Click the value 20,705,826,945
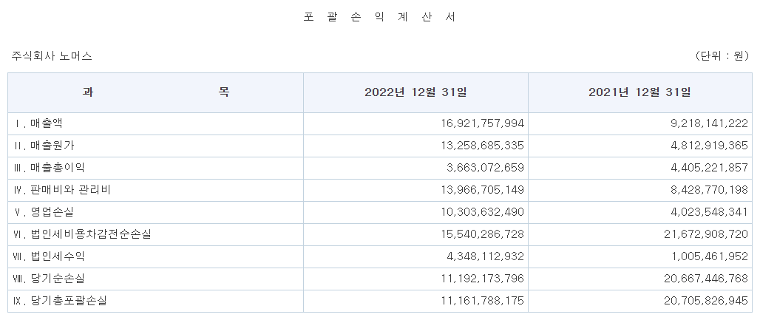This screenshot has width=760, height=320. click(706, 301)
